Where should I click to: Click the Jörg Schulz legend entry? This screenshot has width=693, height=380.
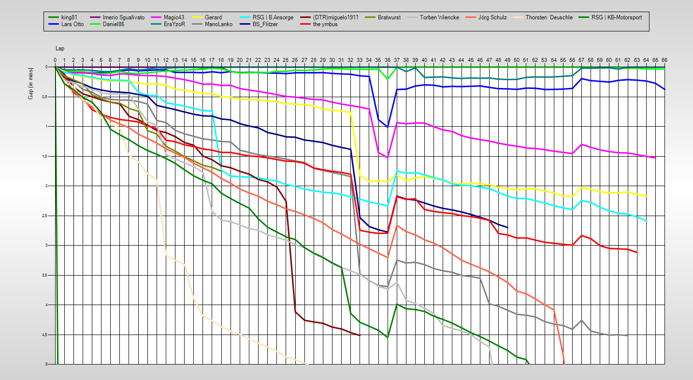493,17
